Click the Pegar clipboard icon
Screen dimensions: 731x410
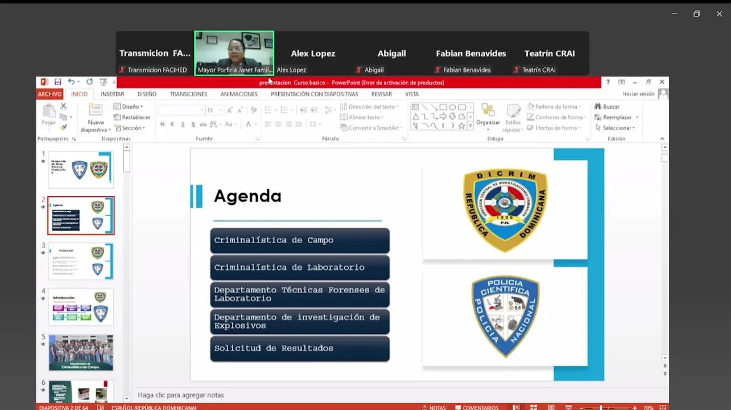tap(49, 111)
